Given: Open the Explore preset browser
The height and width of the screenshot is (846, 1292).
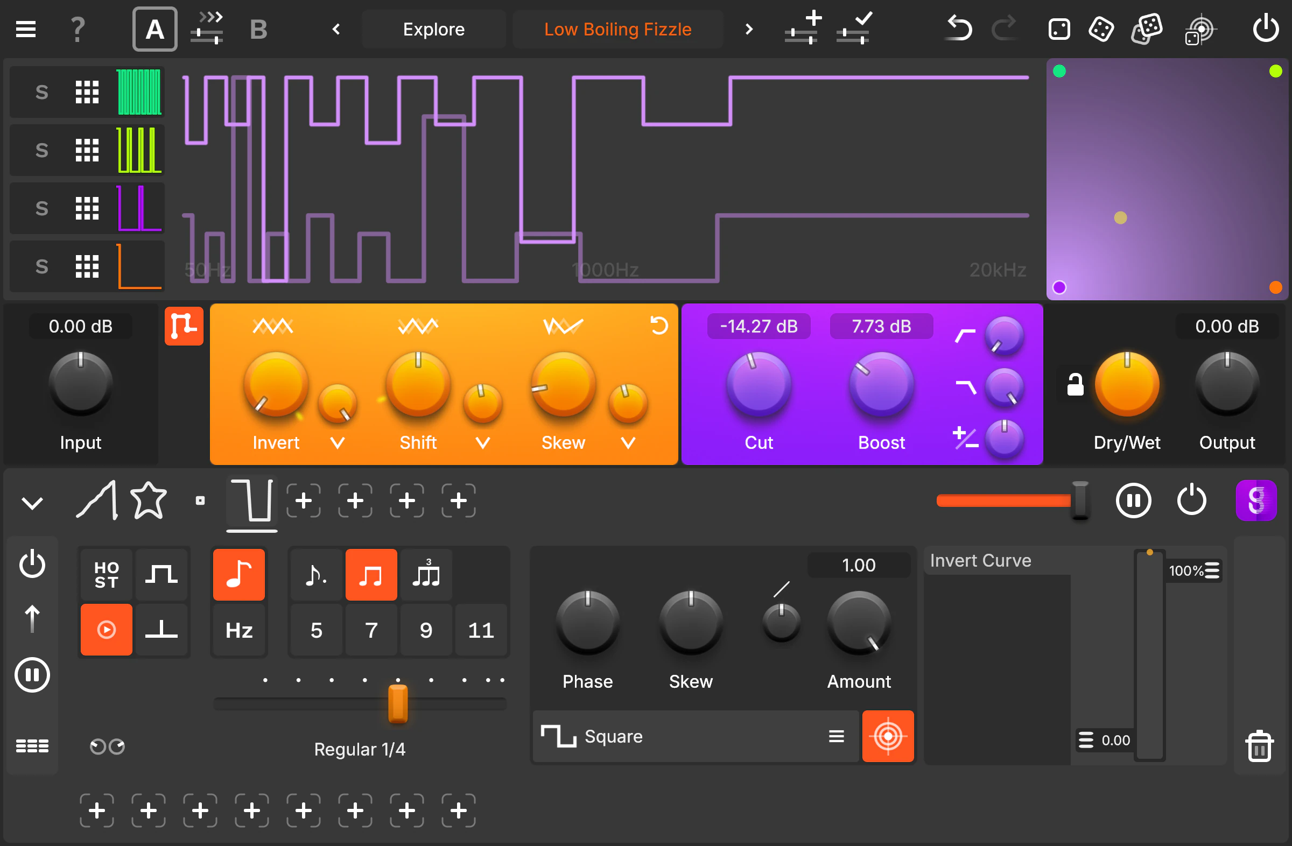Looking at the screenshot, I should pos(433,28).
